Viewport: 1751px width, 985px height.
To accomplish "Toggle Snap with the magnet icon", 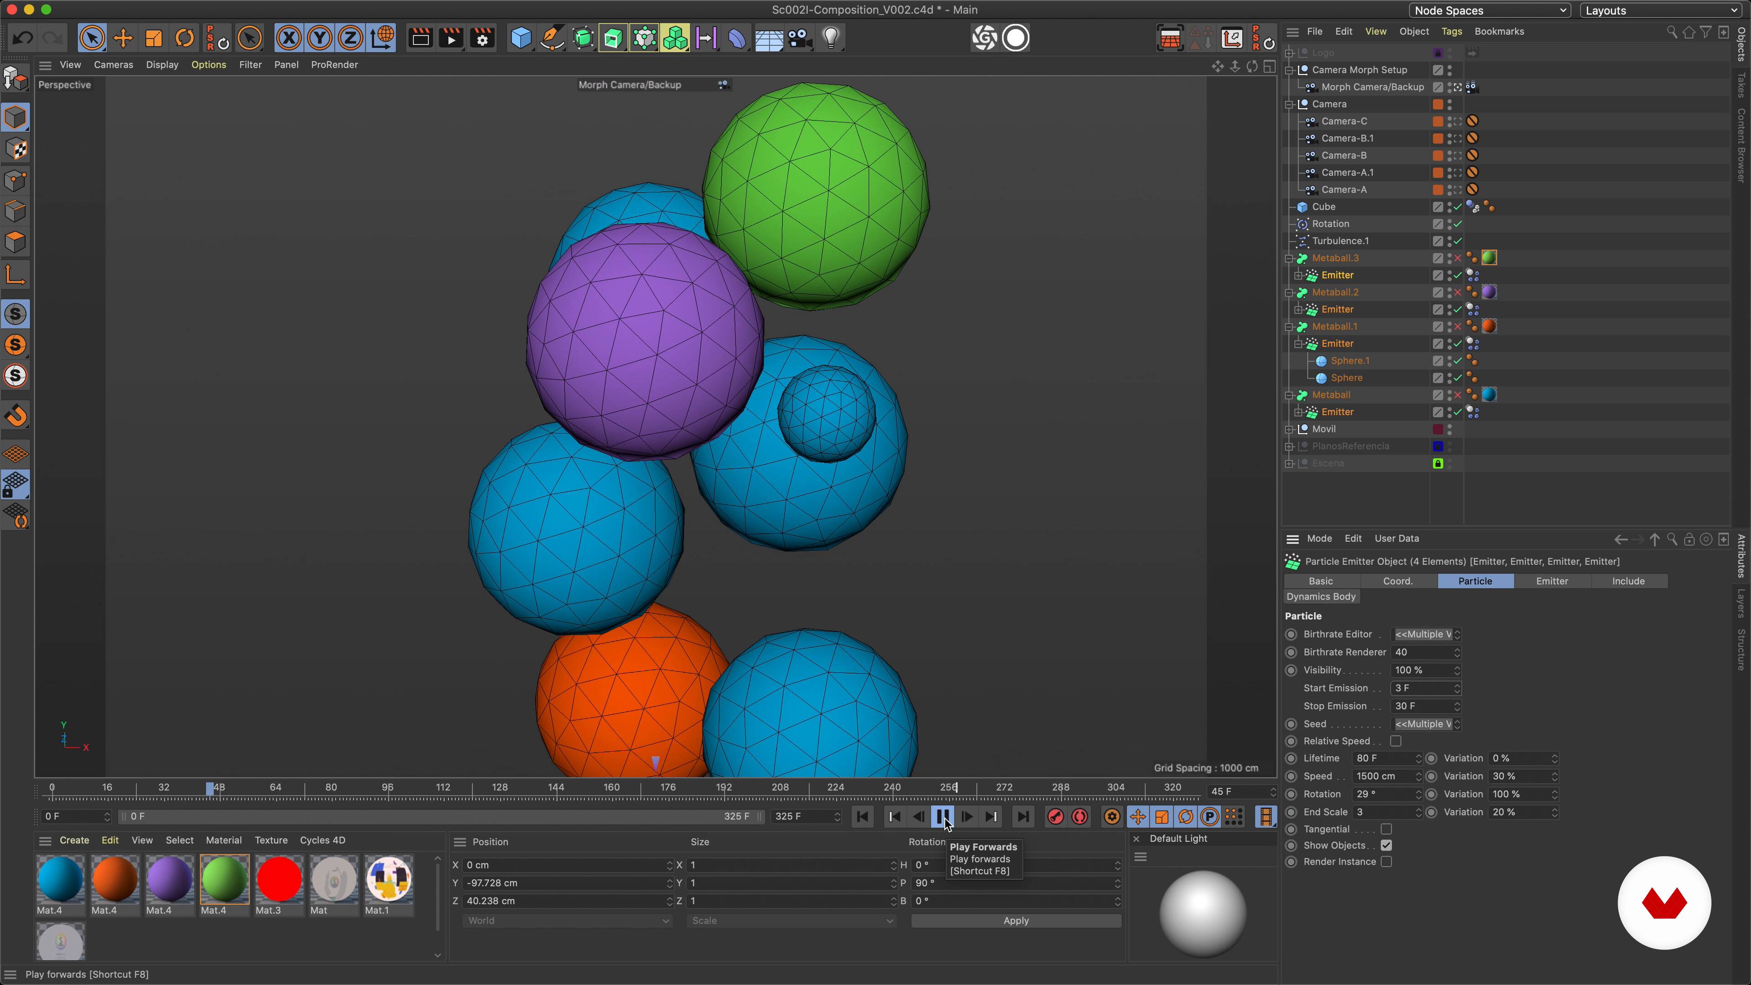I will tap(16, 415).
